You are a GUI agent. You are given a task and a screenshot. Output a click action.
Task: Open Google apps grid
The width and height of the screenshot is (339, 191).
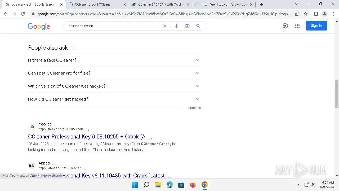(297, 26)
